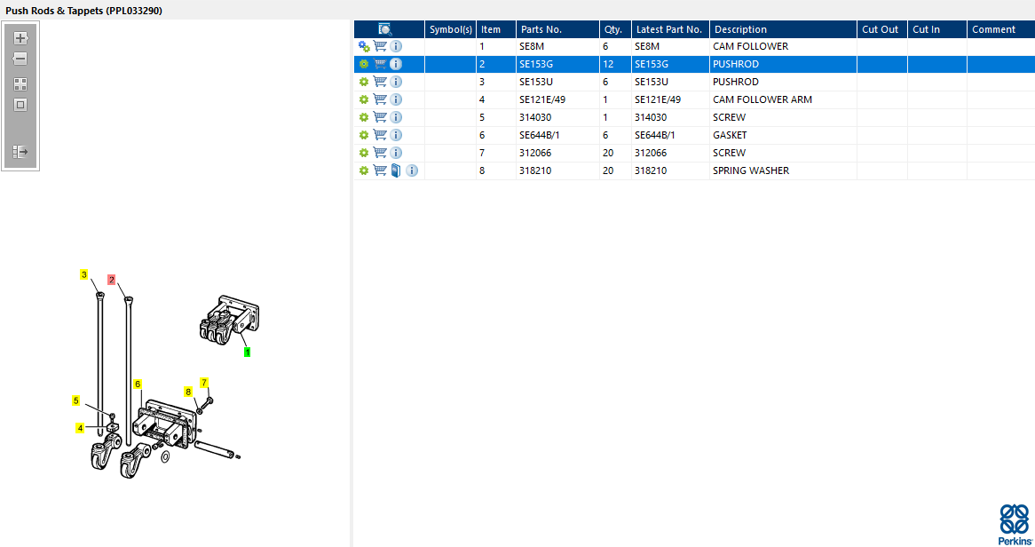1035x547 pixels.
Task: Open info for SE644B/1 GASKET
Action: tap(396, 135)
